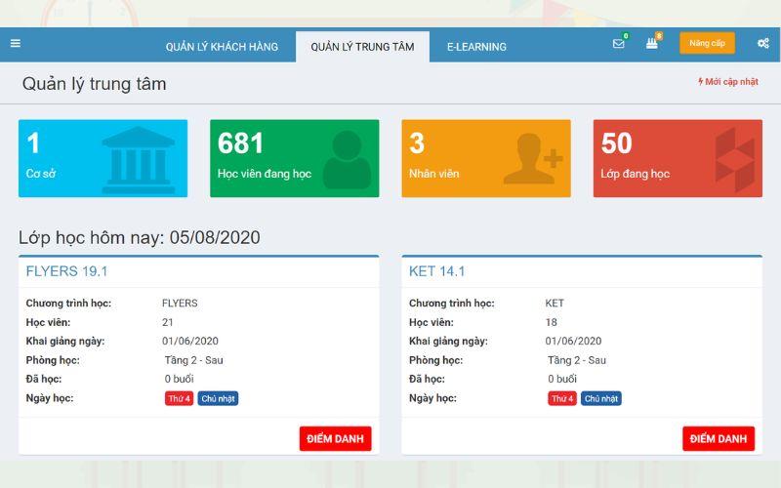Image resolution: width=781 pixels, height=488 pixels.
Task: Click Điểm danh for KET 14.1
Action: (x=718, y=439)
